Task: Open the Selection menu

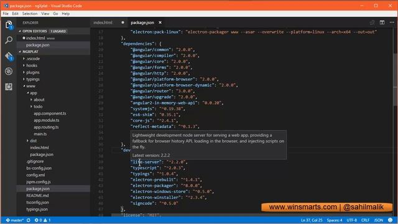Action: [30, 14]
